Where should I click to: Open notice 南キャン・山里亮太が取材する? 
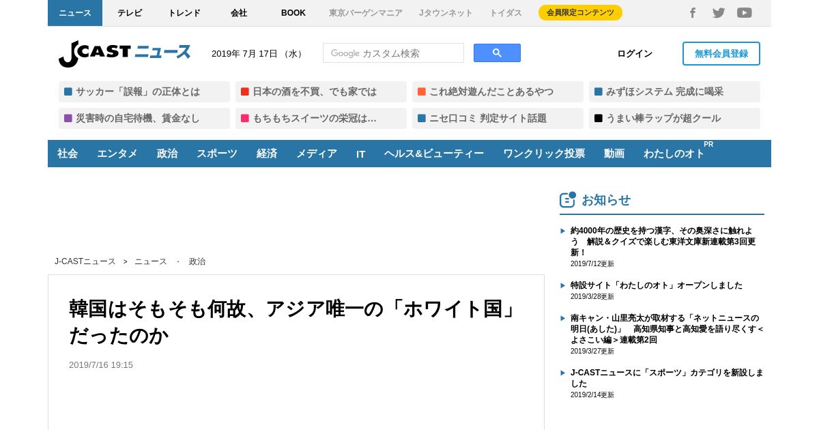tap(667, 329)
